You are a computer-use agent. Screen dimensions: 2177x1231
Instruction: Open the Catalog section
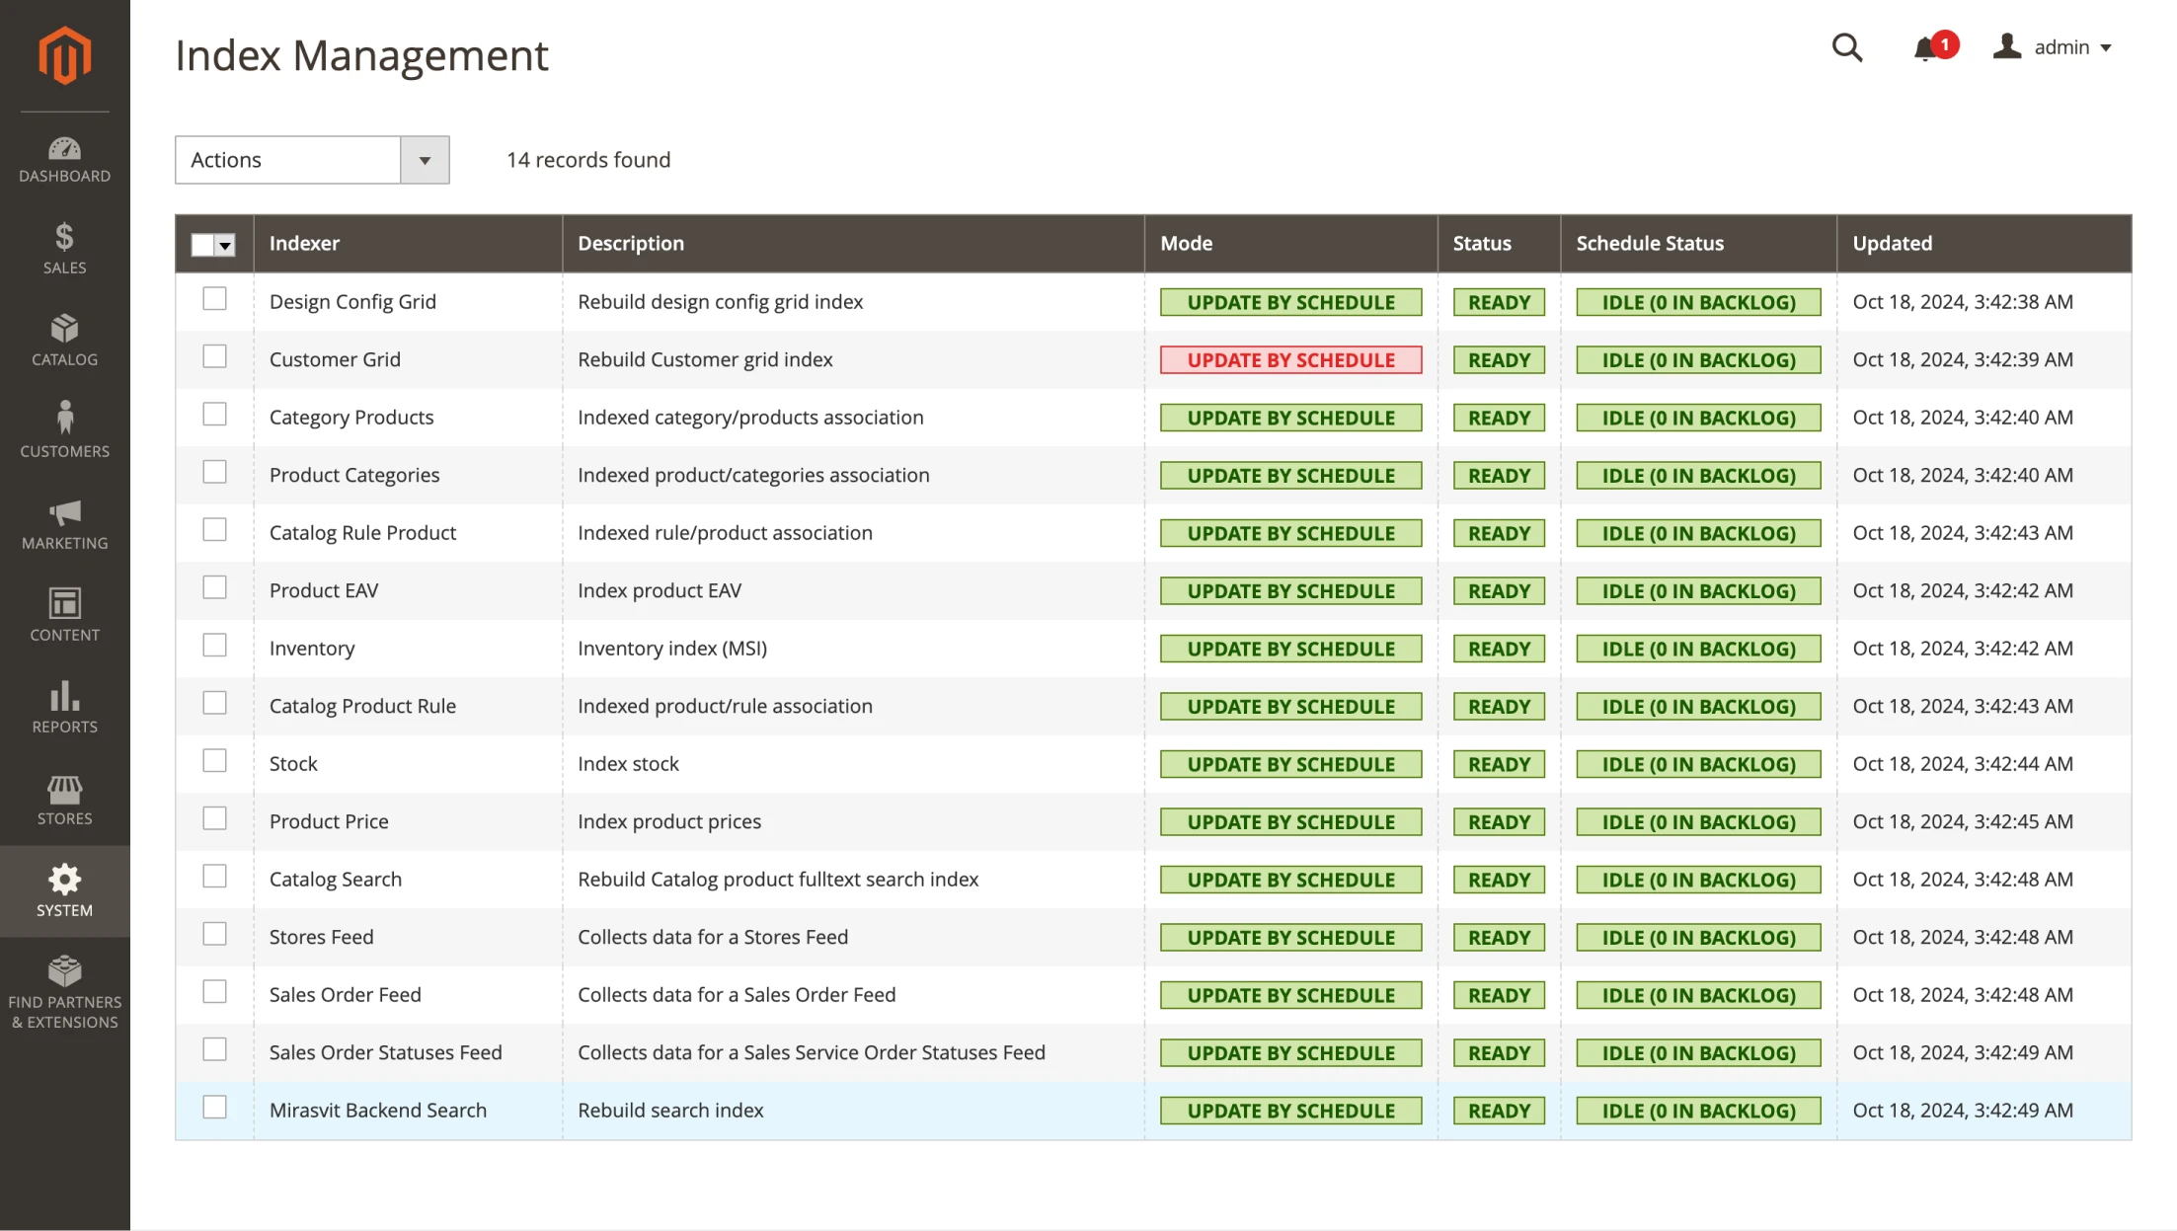coord(63,340)
